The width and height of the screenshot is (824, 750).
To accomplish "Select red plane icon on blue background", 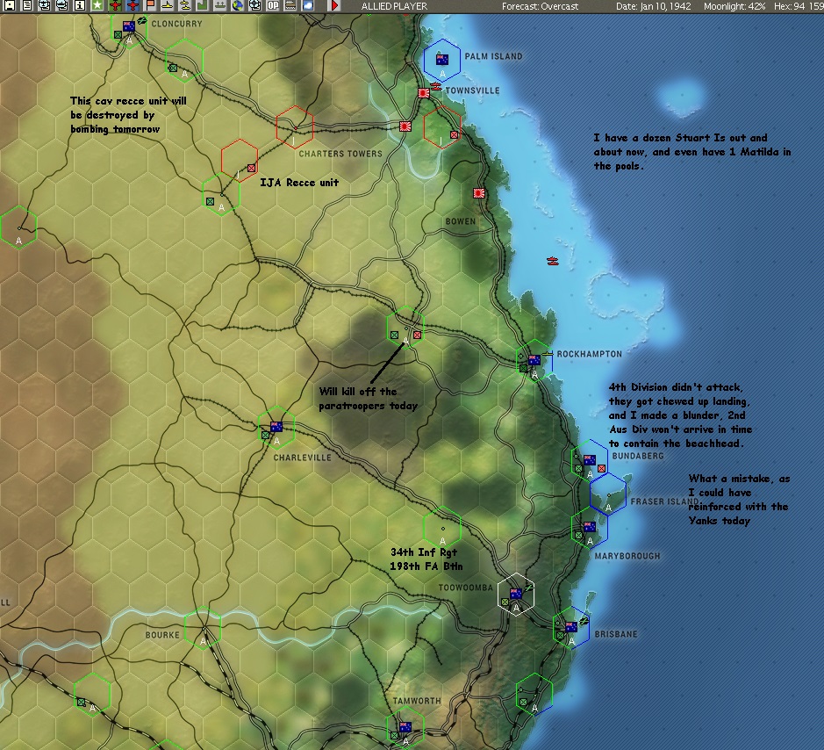I will (133, 6).
